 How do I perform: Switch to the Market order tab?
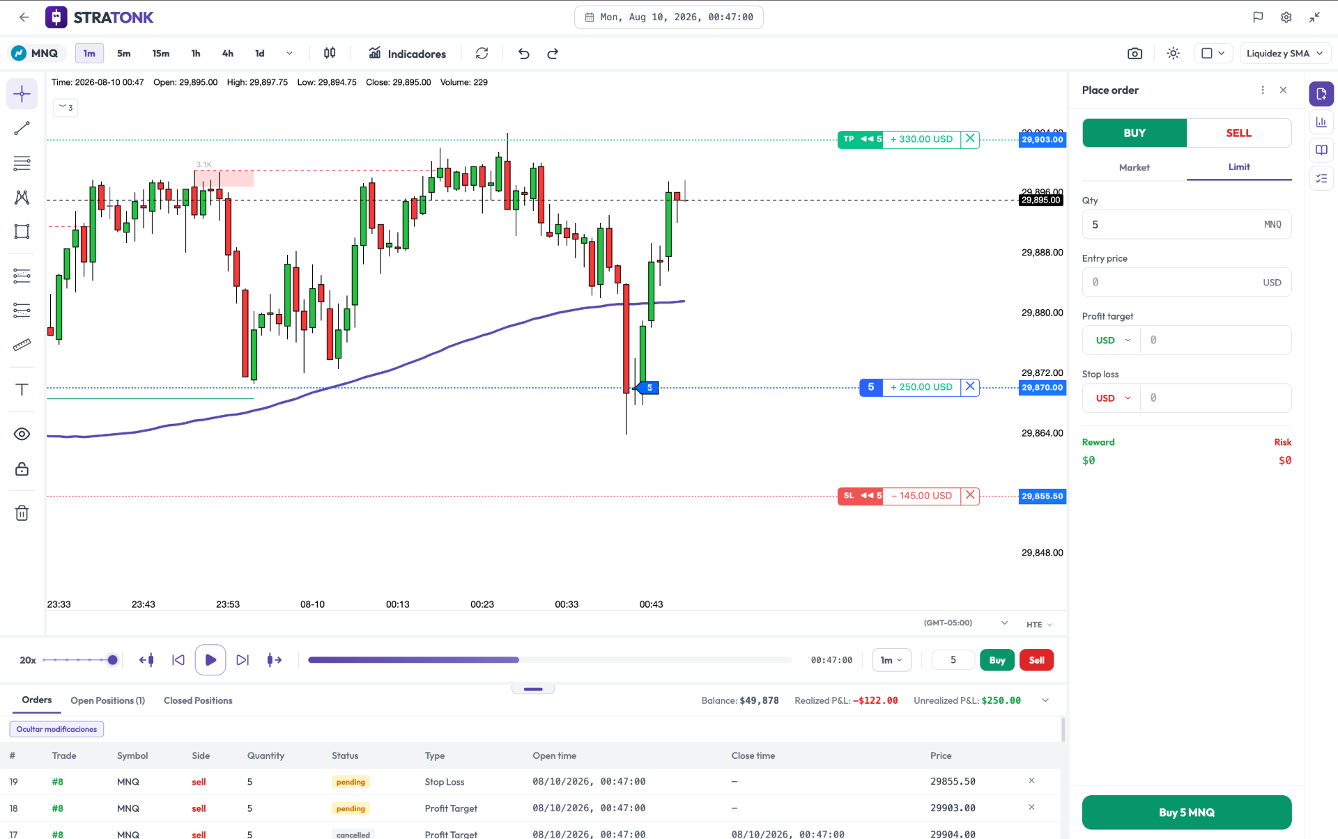click(x=1135, y=168)
